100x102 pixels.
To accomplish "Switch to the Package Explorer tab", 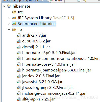I will coord(23,1).
